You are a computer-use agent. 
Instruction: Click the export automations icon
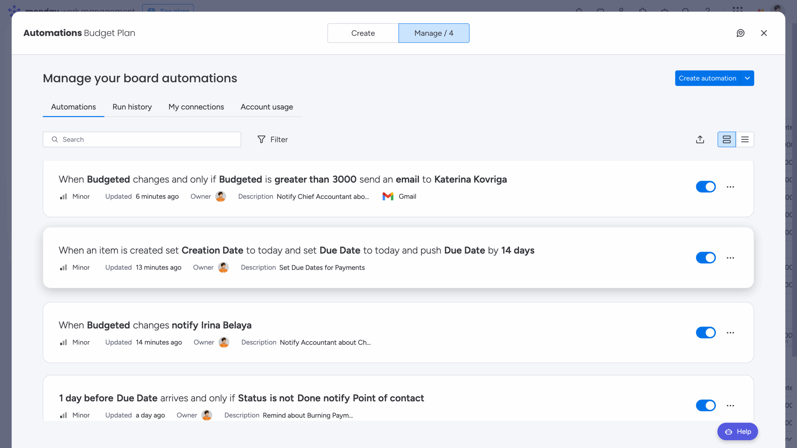700,139
